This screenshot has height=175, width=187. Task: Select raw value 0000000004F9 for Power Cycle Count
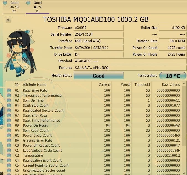168,135
